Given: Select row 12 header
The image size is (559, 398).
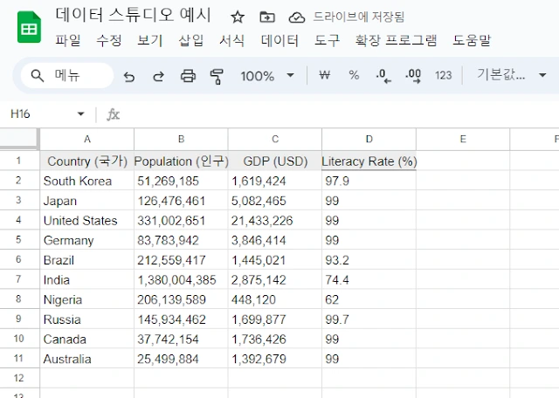Looking at the screenshot, I should click(x=19, y=378).
